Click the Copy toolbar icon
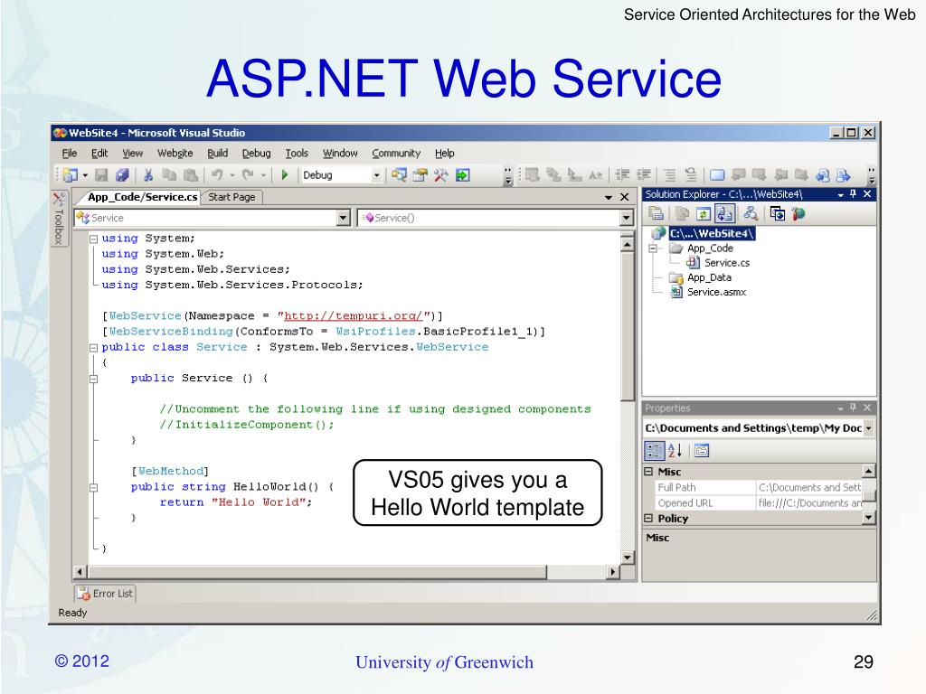 pos(169,175)
